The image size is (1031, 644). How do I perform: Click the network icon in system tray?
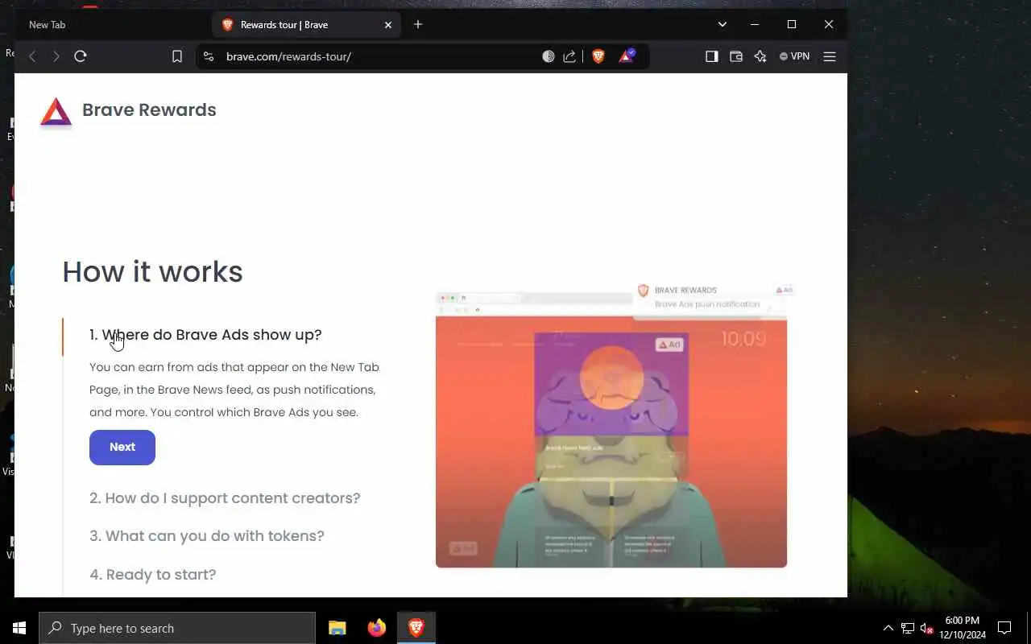908,628
